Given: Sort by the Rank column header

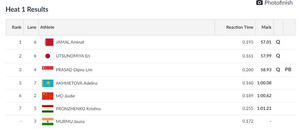Looking at the screenshot, I should pos(17,27).
